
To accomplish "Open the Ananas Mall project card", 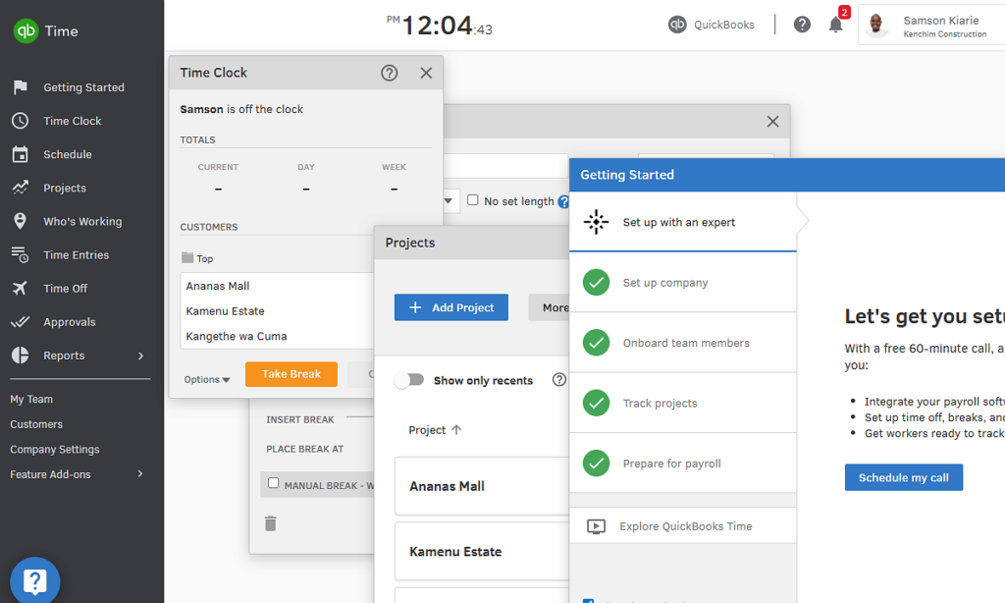I will pyautogui.click(x=481, y=486).
